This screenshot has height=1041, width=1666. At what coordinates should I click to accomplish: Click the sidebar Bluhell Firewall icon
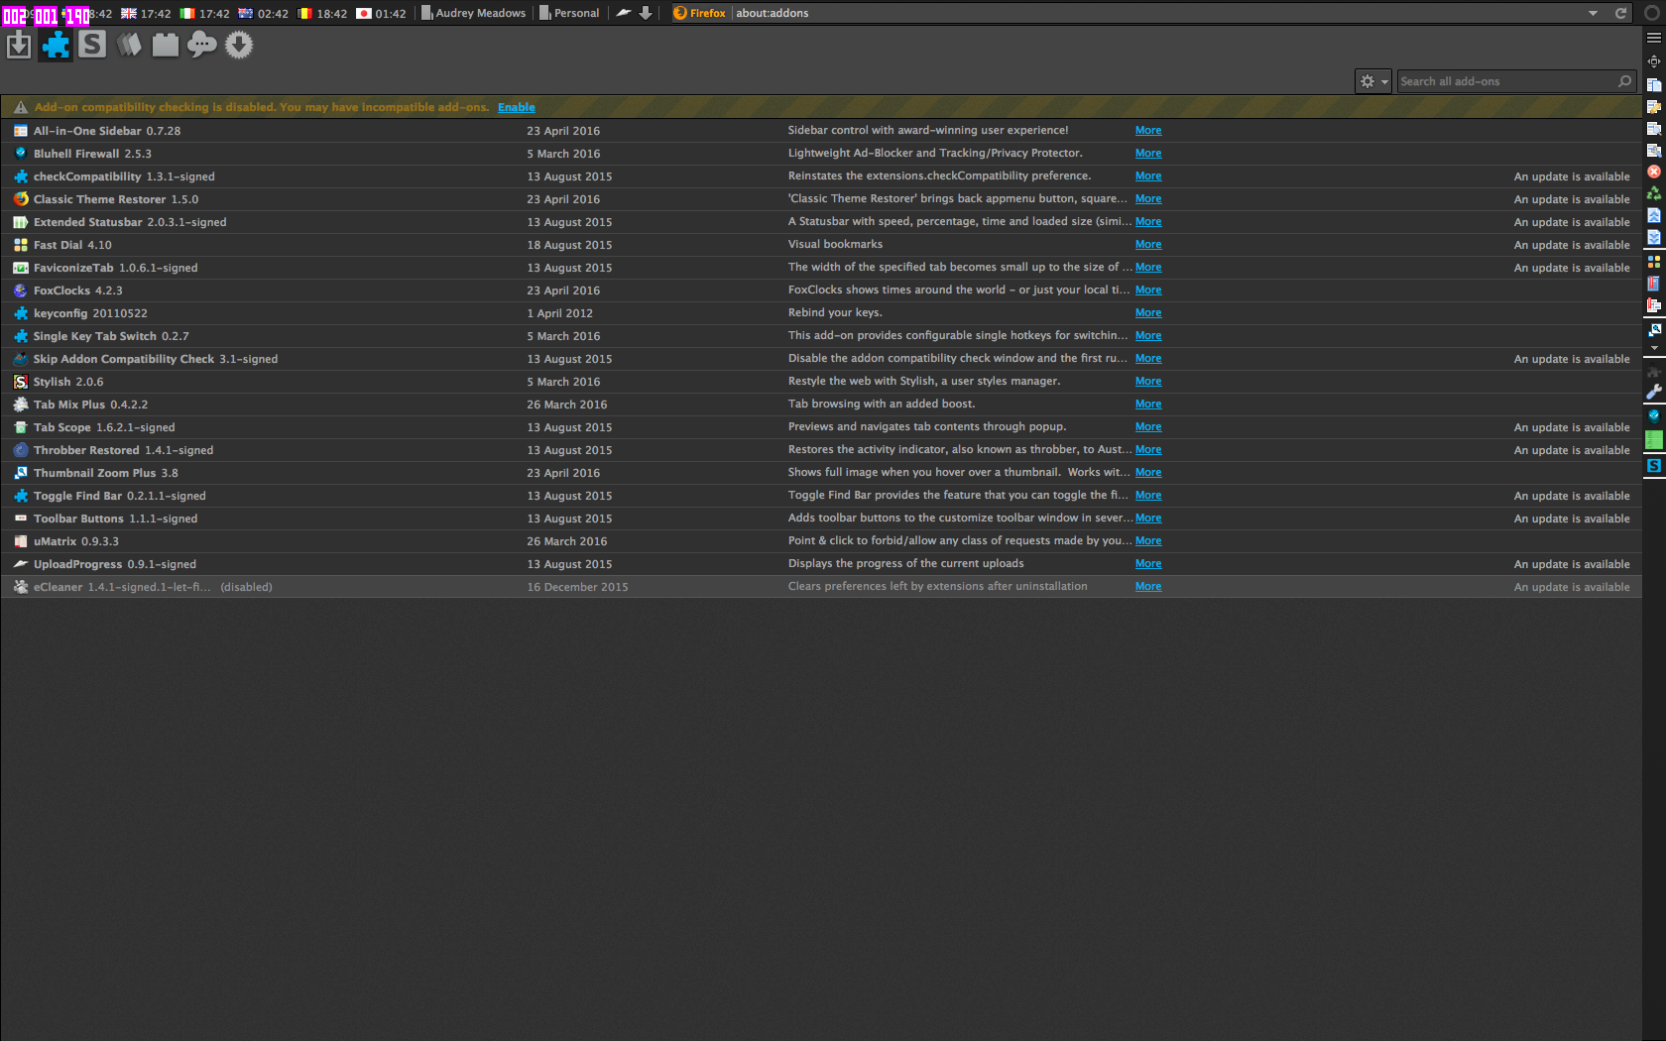click(1654, 416)
